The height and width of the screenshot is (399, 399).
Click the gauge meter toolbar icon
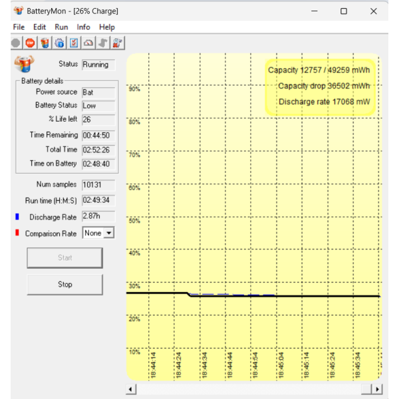click(88, 43)
